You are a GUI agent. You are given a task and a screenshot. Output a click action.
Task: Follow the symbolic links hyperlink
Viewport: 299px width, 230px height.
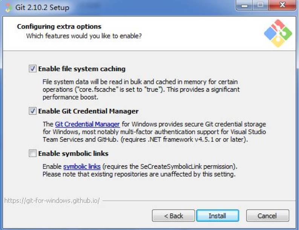[82, 166]
